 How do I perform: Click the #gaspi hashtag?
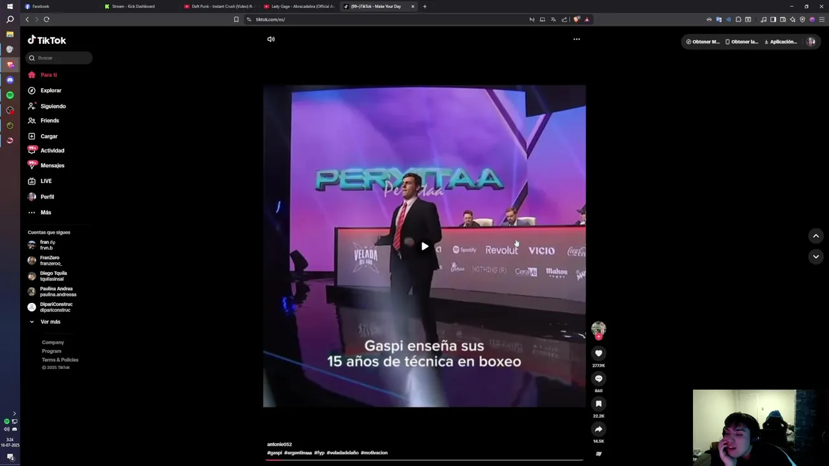click(275, 453)
